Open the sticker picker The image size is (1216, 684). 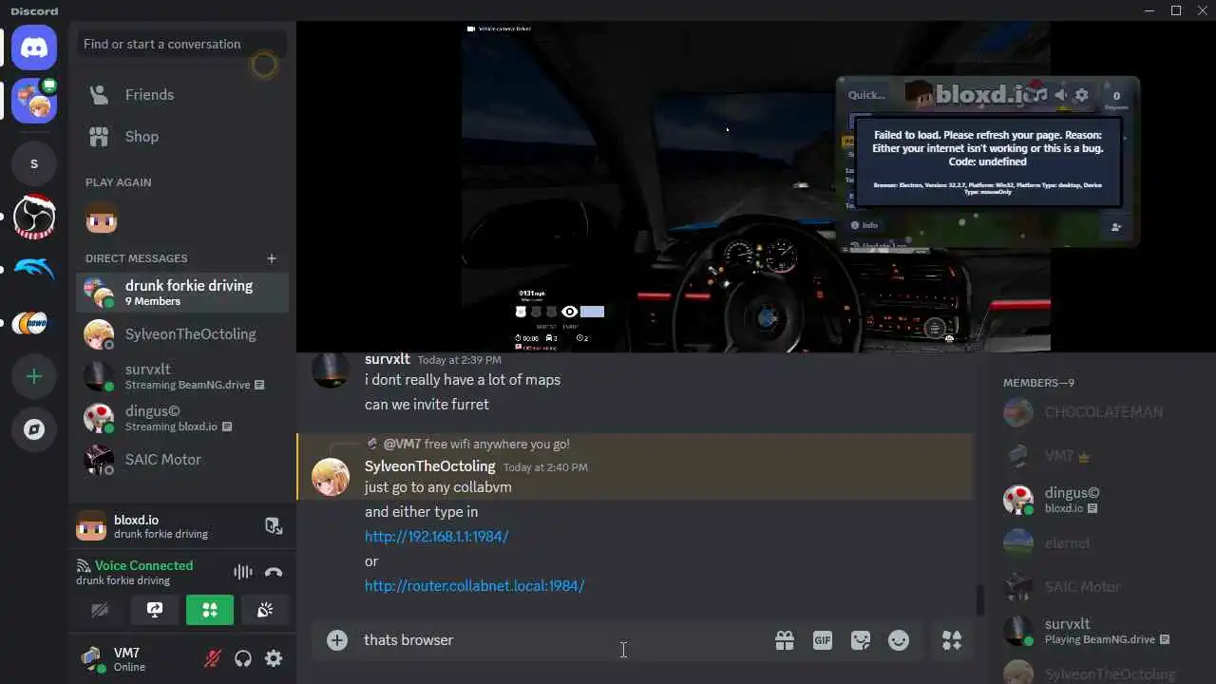[861, 640]
